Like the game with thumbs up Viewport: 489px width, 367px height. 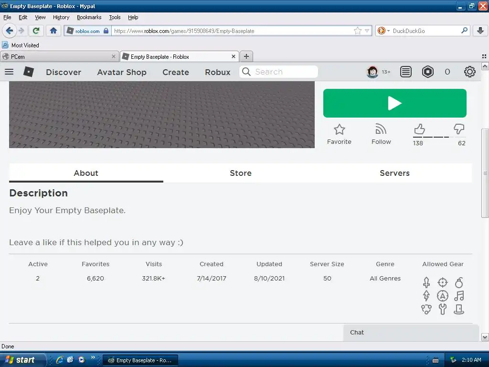coord(419,129)
